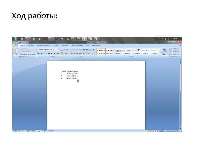Viewport: 197px width, 148px height.
Task: Click the Numbering list icon
Action: click(76, 50)
